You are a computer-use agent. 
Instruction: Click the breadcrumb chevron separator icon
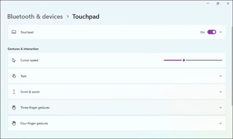coord(68,17)
